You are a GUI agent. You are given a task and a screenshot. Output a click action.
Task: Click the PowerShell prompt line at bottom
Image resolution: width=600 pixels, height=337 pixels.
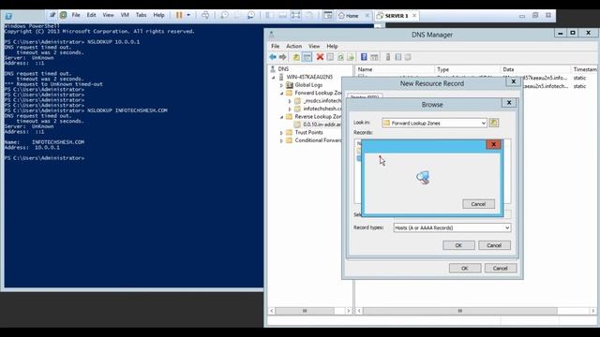[x=44, y=158]
